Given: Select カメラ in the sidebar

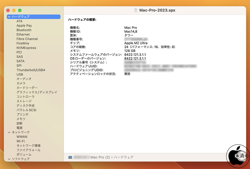Looking at the screenshot, I should click(x=21, y=84).
